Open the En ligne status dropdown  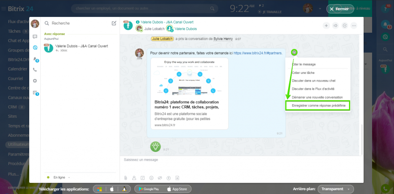coord(58,177)
